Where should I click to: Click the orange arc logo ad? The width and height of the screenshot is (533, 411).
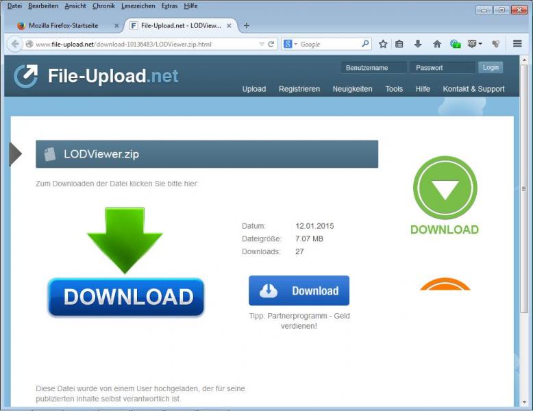(x=445, y=284)
